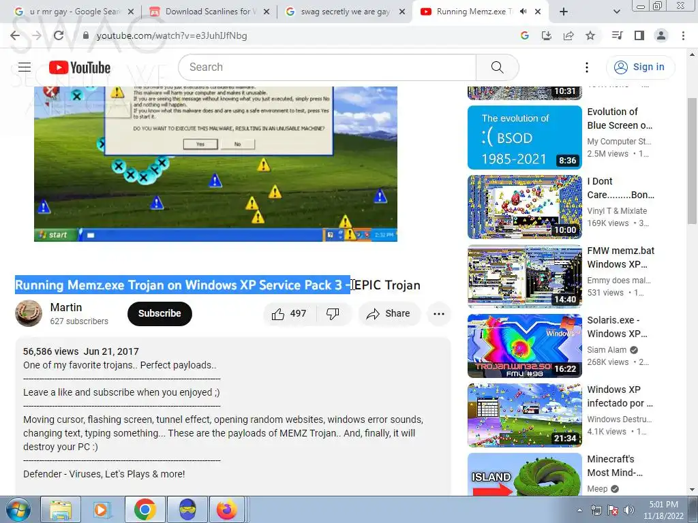Open Google icon in address bar

click(x=524, y=35)
